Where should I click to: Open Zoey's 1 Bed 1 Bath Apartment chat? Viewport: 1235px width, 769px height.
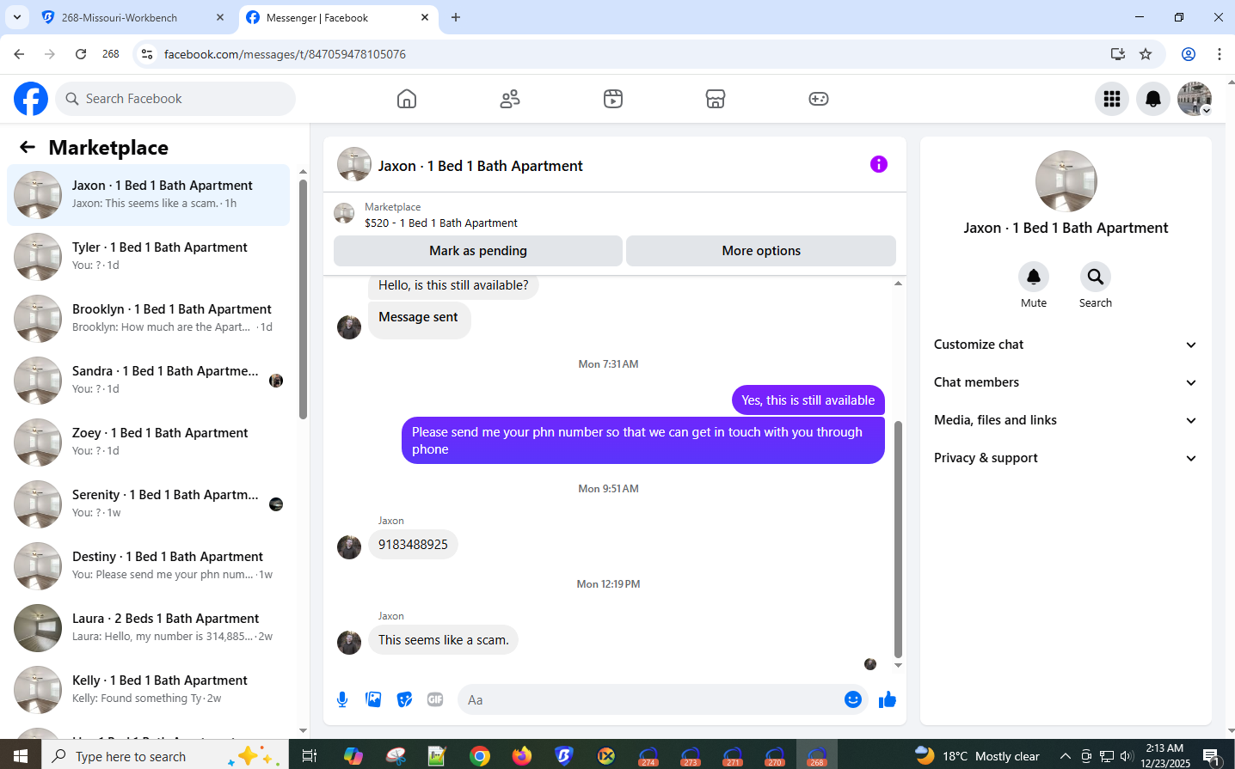tap(148, 442)
